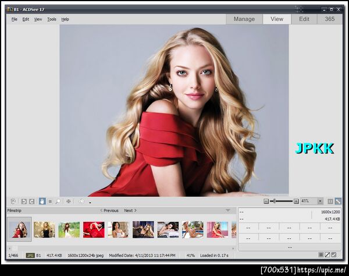Image resolution: width=349 pixels, height=276 pixels.
Task: Go to the Next image
Action: pyautogui.click(x=130, y=211)
